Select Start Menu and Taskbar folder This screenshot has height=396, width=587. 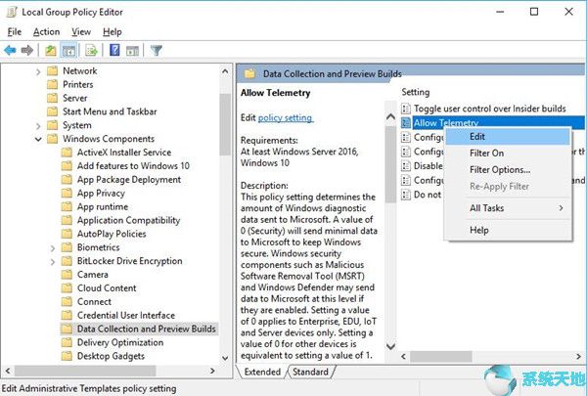[x=110, y=111]
